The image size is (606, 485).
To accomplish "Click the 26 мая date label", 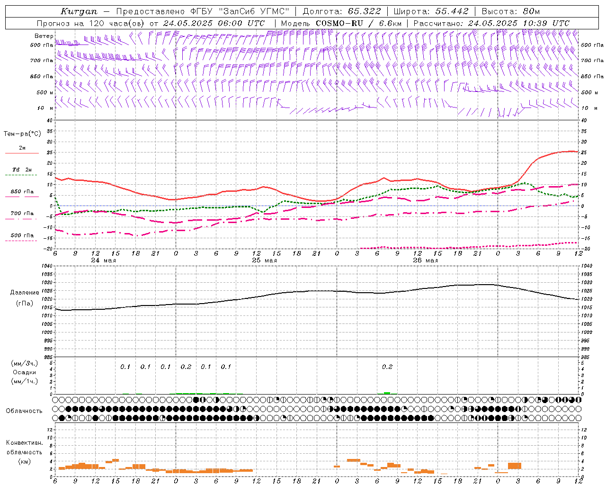I will (426, 260).
